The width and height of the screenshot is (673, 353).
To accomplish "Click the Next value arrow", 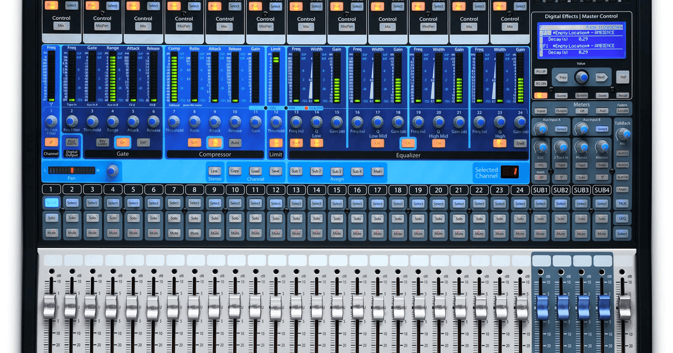I will tap(602, 77).
